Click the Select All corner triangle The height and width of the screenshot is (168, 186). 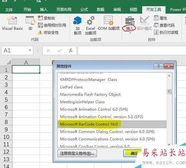click(x=9, y=62)
